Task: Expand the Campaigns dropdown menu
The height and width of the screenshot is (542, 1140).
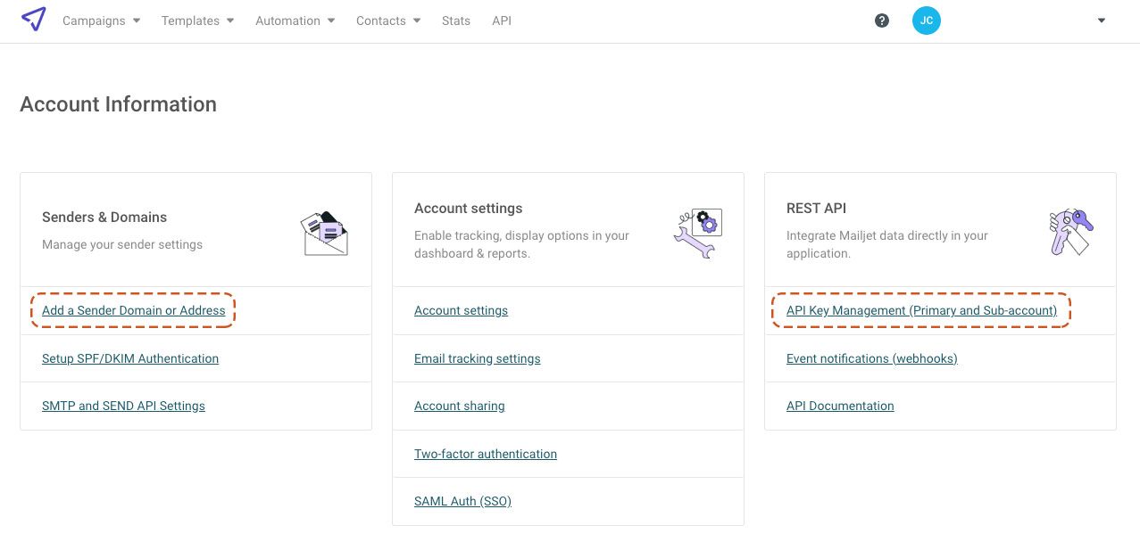Action: pyautogui.click(x=95, y=21)
